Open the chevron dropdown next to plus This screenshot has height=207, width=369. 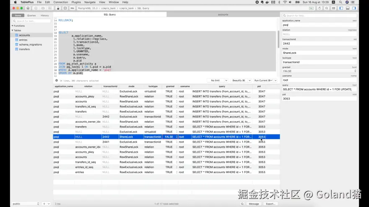tap(49, 204)
